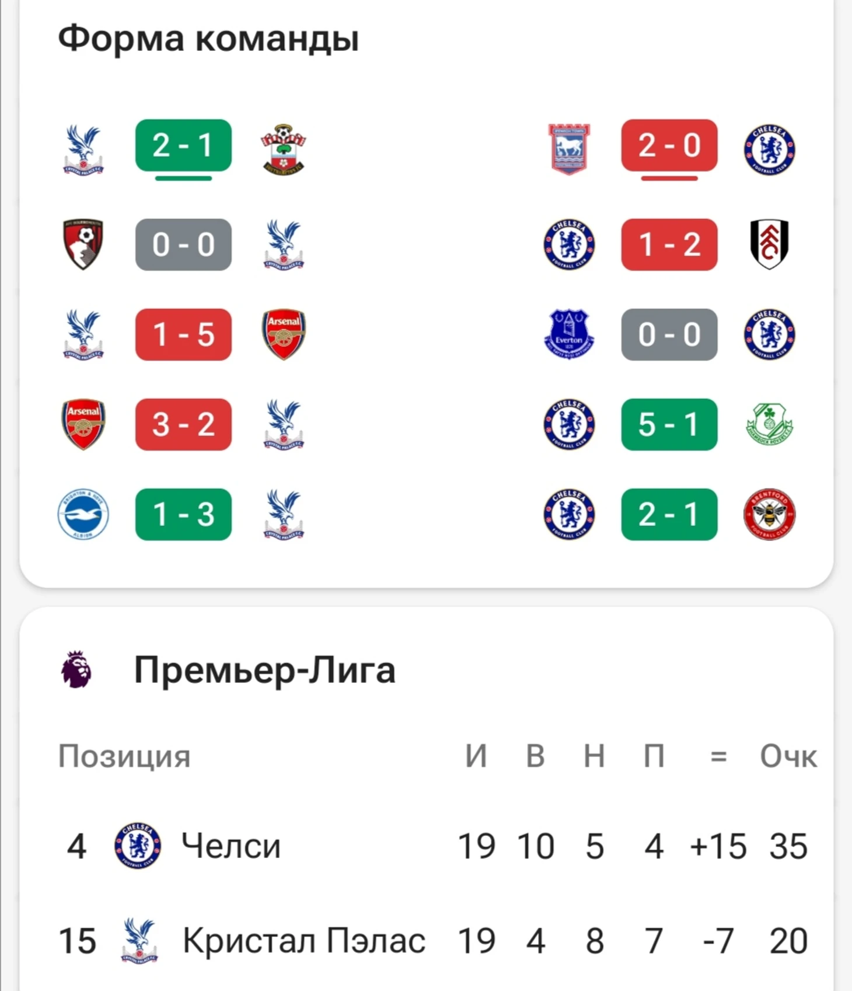852x991 pixels.
Task: Open the 5 - 1 Chelsea win score
Action: click(x=669, y=424)
